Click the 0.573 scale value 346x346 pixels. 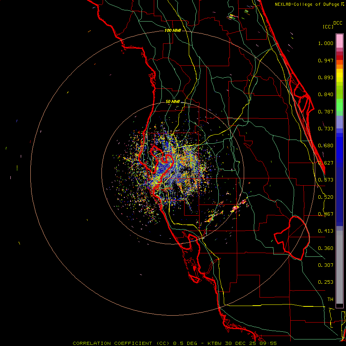[326, 180]
